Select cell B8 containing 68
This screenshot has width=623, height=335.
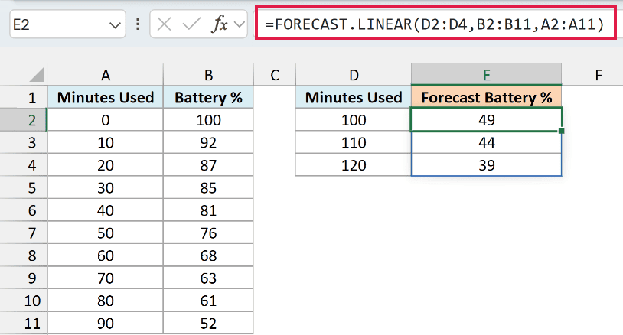[208, 255]
